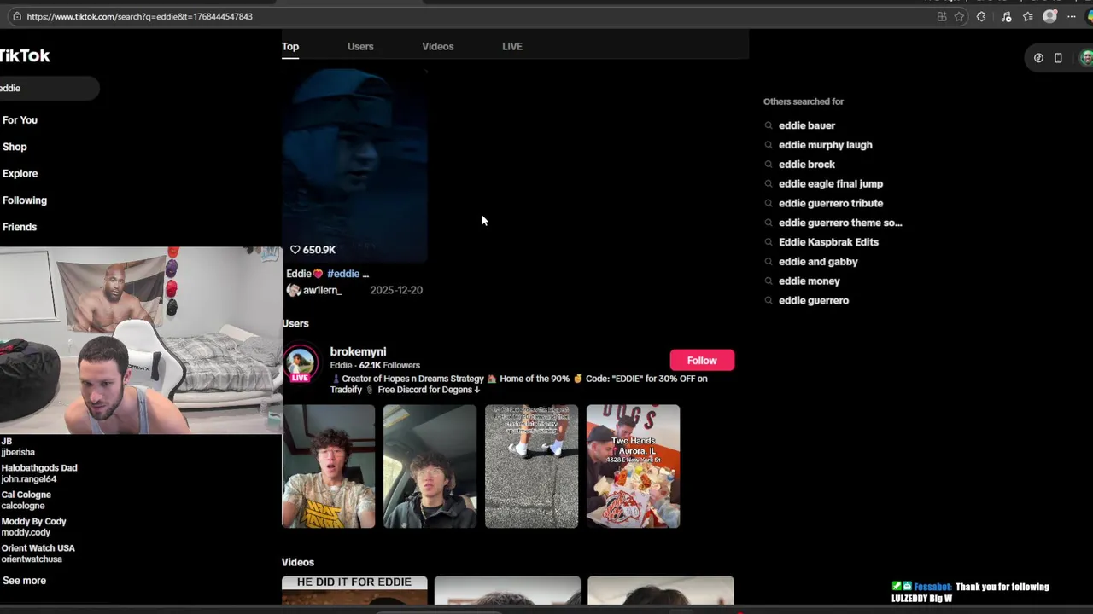Open Two Hands Aurora, IL video
This screenshot has height=614, width=1093.
[x=633, y=466]
